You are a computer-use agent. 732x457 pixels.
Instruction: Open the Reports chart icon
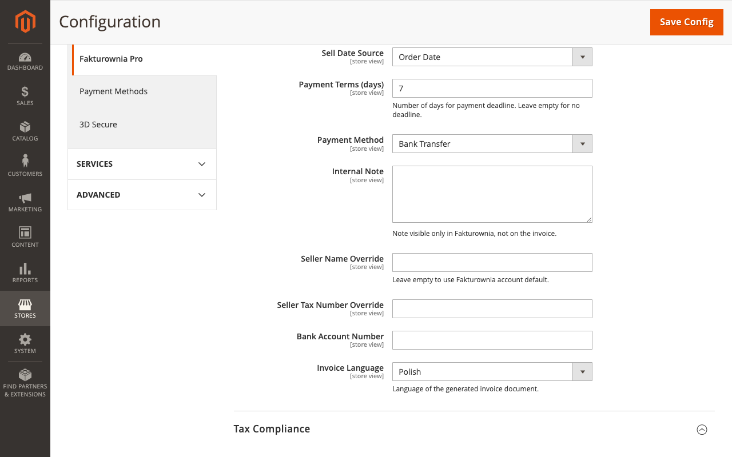(x=25, y=274)
